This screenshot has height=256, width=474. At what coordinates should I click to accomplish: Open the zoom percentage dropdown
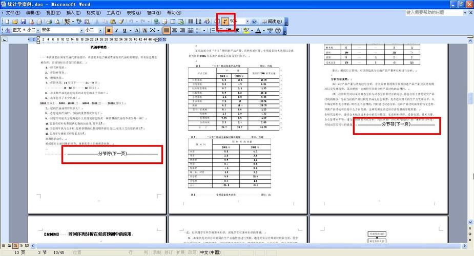[248, 22]
